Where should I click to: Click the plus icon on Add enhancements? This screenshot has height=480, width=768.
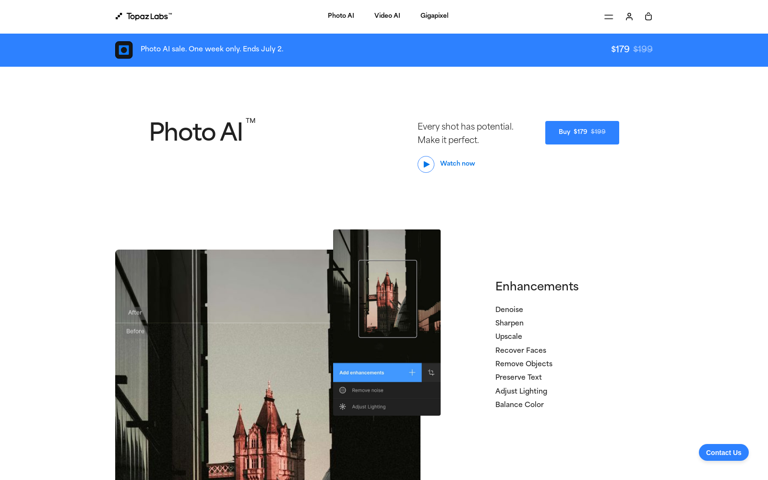click(412, 372)
